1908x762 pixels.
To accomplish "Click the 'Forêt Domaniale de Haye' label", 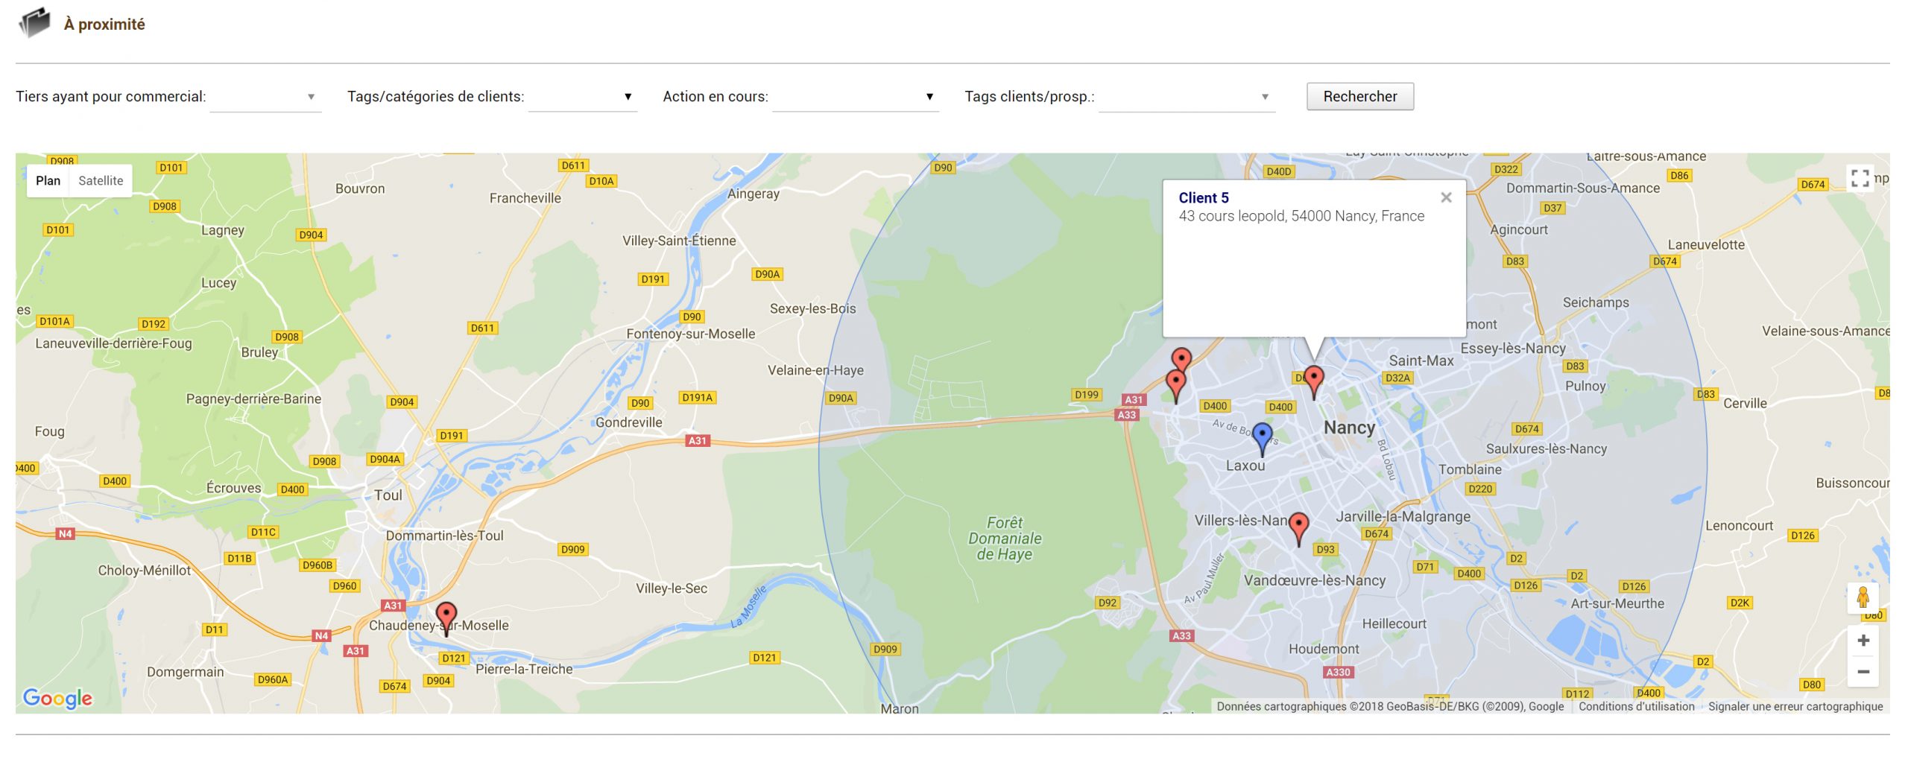I will click(1004, 539).
